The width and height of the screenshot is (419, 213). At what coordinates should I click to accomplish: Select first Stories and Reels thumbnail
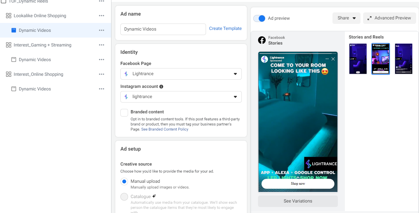(358, 59)
